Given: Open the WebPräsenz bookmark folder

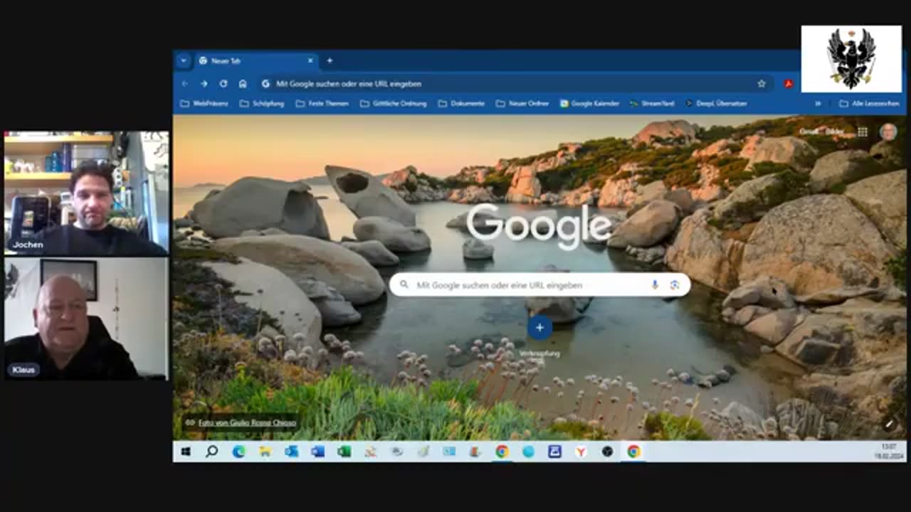Looking at the screenshot, I should (x=204, y=104).
